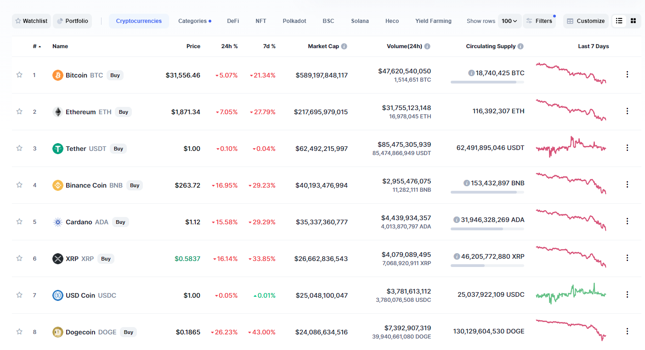
Task: Show Volume(24h) info tooltip icon
Action: (x=427, y=46)
